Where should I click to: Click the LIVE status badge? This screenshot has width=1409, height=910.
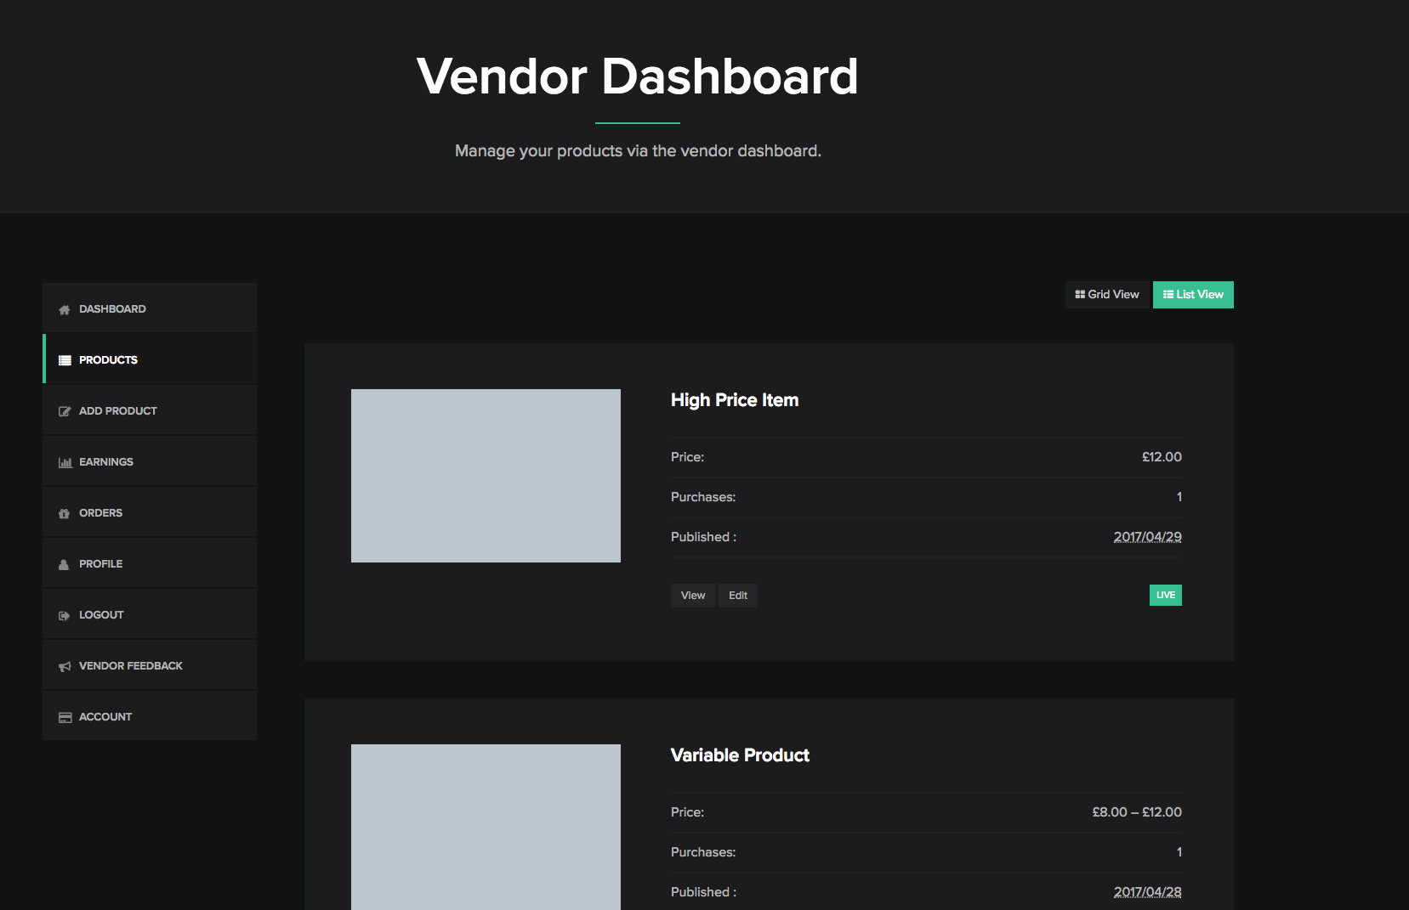(1166, 595)
